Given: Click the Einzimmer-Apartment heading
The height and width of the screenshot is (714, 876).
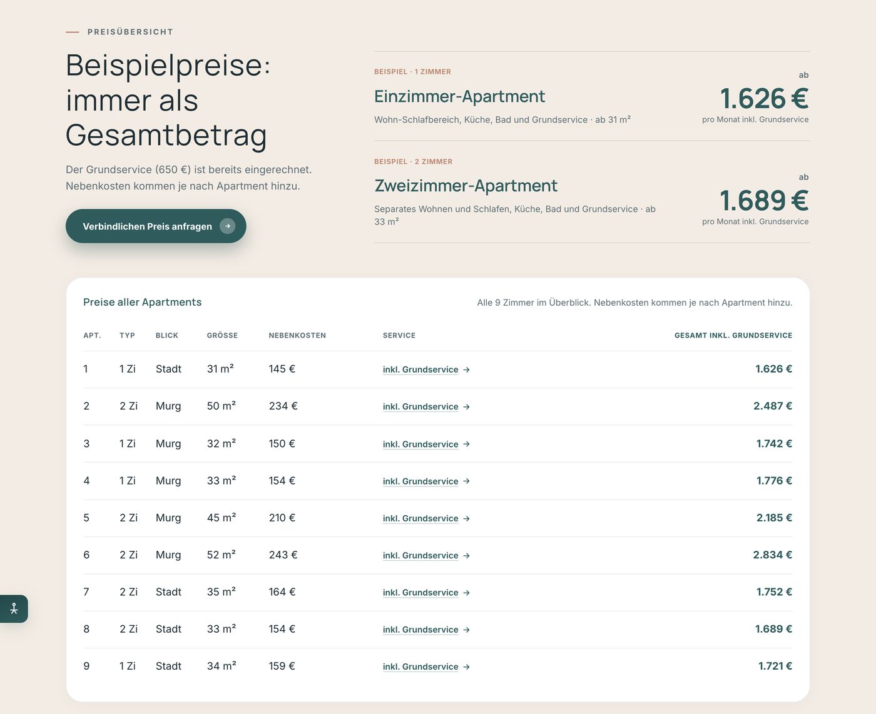Looking at the screenshot, I should 459,96.
